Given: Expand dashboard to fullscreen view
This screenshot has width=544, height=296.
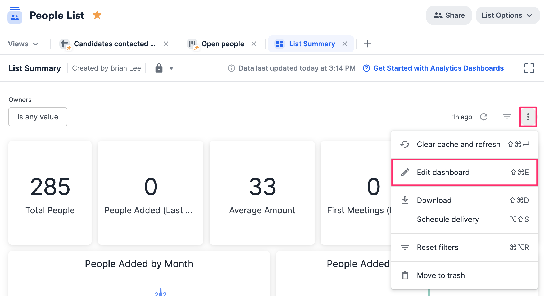Looking at the screenshot, I should click(x=529, y=68).
